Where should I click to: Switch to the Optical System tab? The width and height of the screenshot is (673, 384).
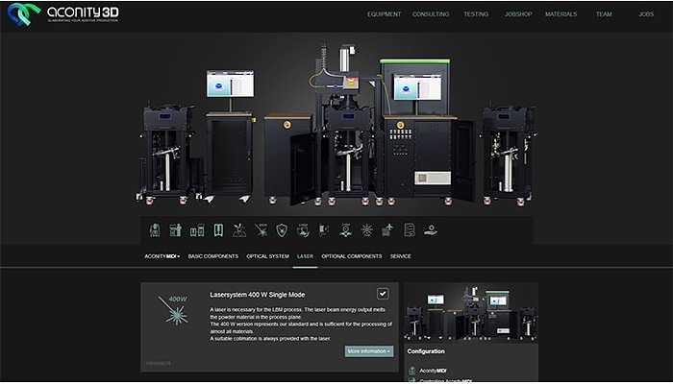(x=267, y=256)
